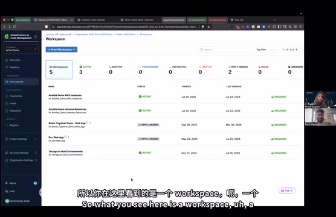336x217 pixels.
Task: Switch to the AI Blast Radius browser tab
Action: click(218, 20)
